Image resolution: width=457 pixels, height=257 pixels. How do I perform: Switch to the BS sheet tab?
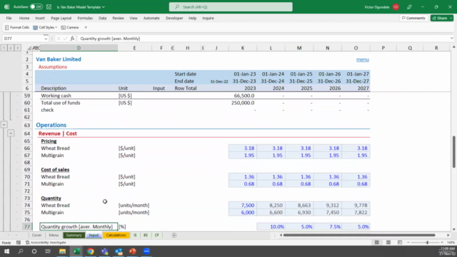click(146, 235)
